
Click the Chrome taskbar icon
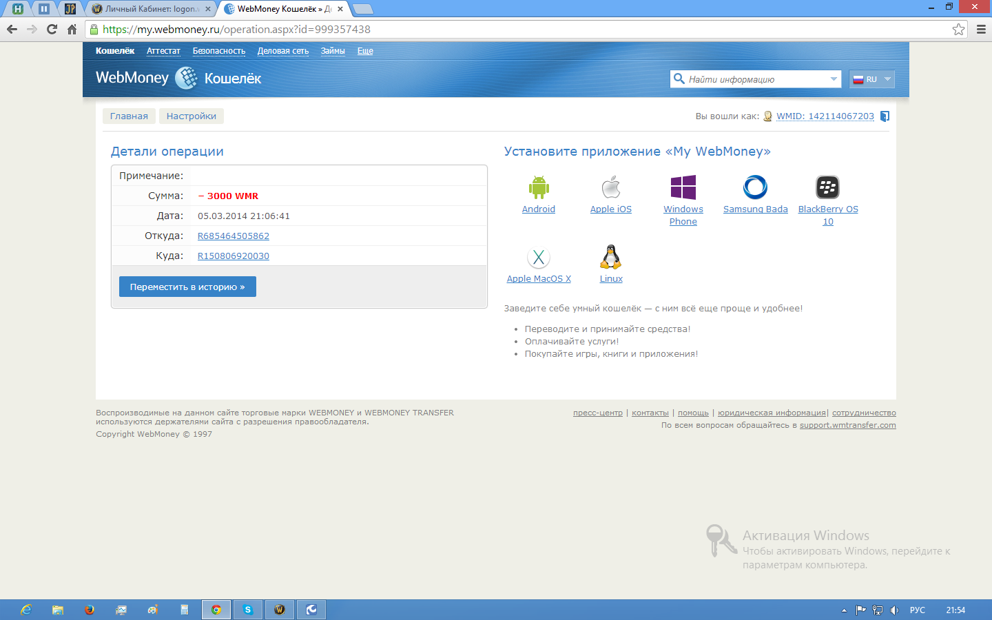click(x=216, y=610)
